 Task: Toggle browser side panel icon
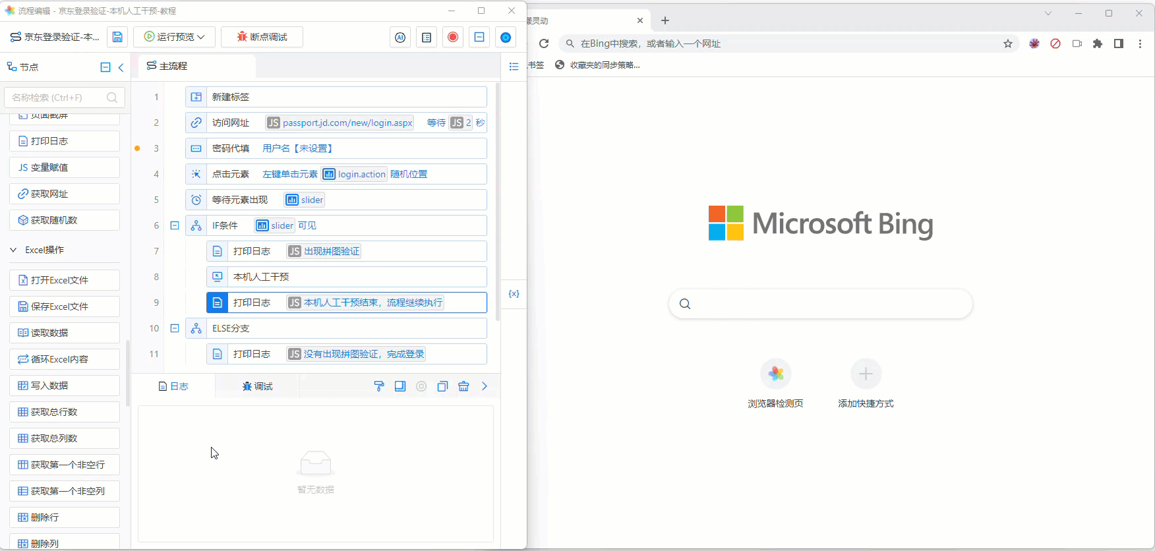pyautogui.click(x=1119, y=43)
